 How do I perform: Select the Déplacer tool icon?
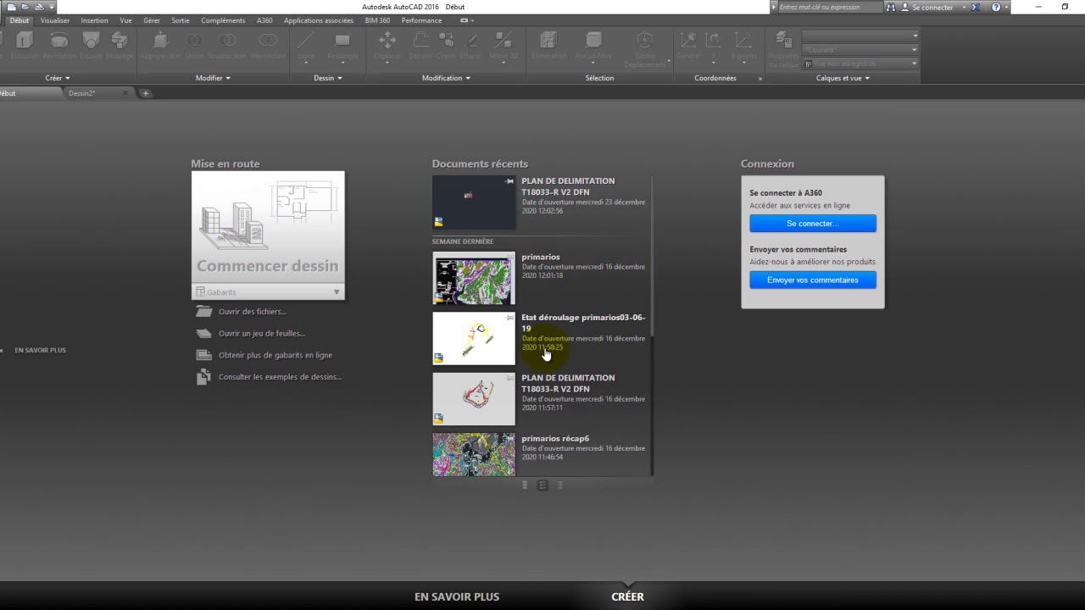point(387,40)
